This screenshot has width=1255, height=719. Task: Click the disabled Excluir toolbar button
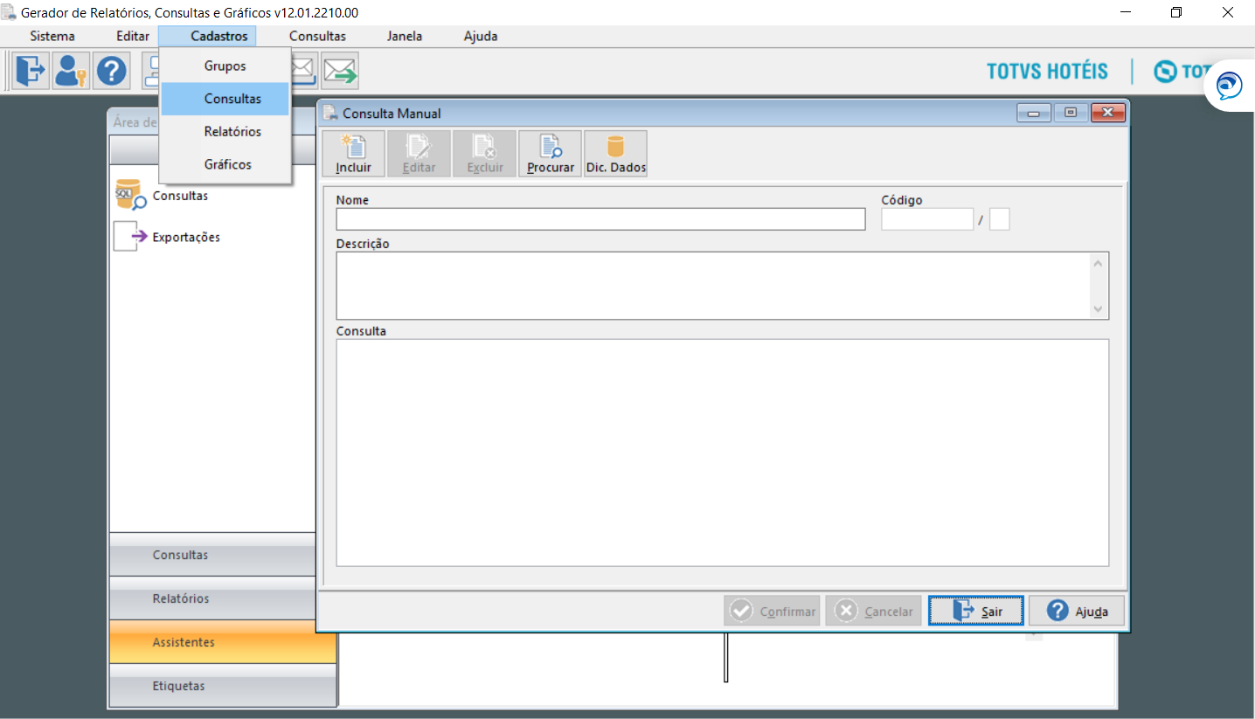[484, 154]
